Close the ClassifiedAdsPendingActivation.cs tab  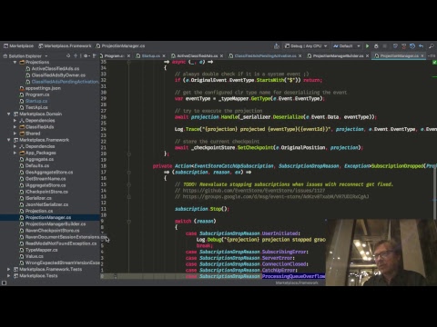pyautogui.click(x=300, y=55)
